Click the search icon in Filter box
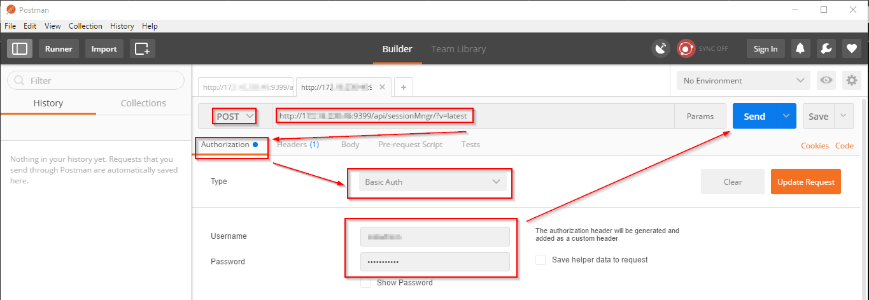Image resolution: width=869 pixels, height=300 pixels. (x=19, y=80)
